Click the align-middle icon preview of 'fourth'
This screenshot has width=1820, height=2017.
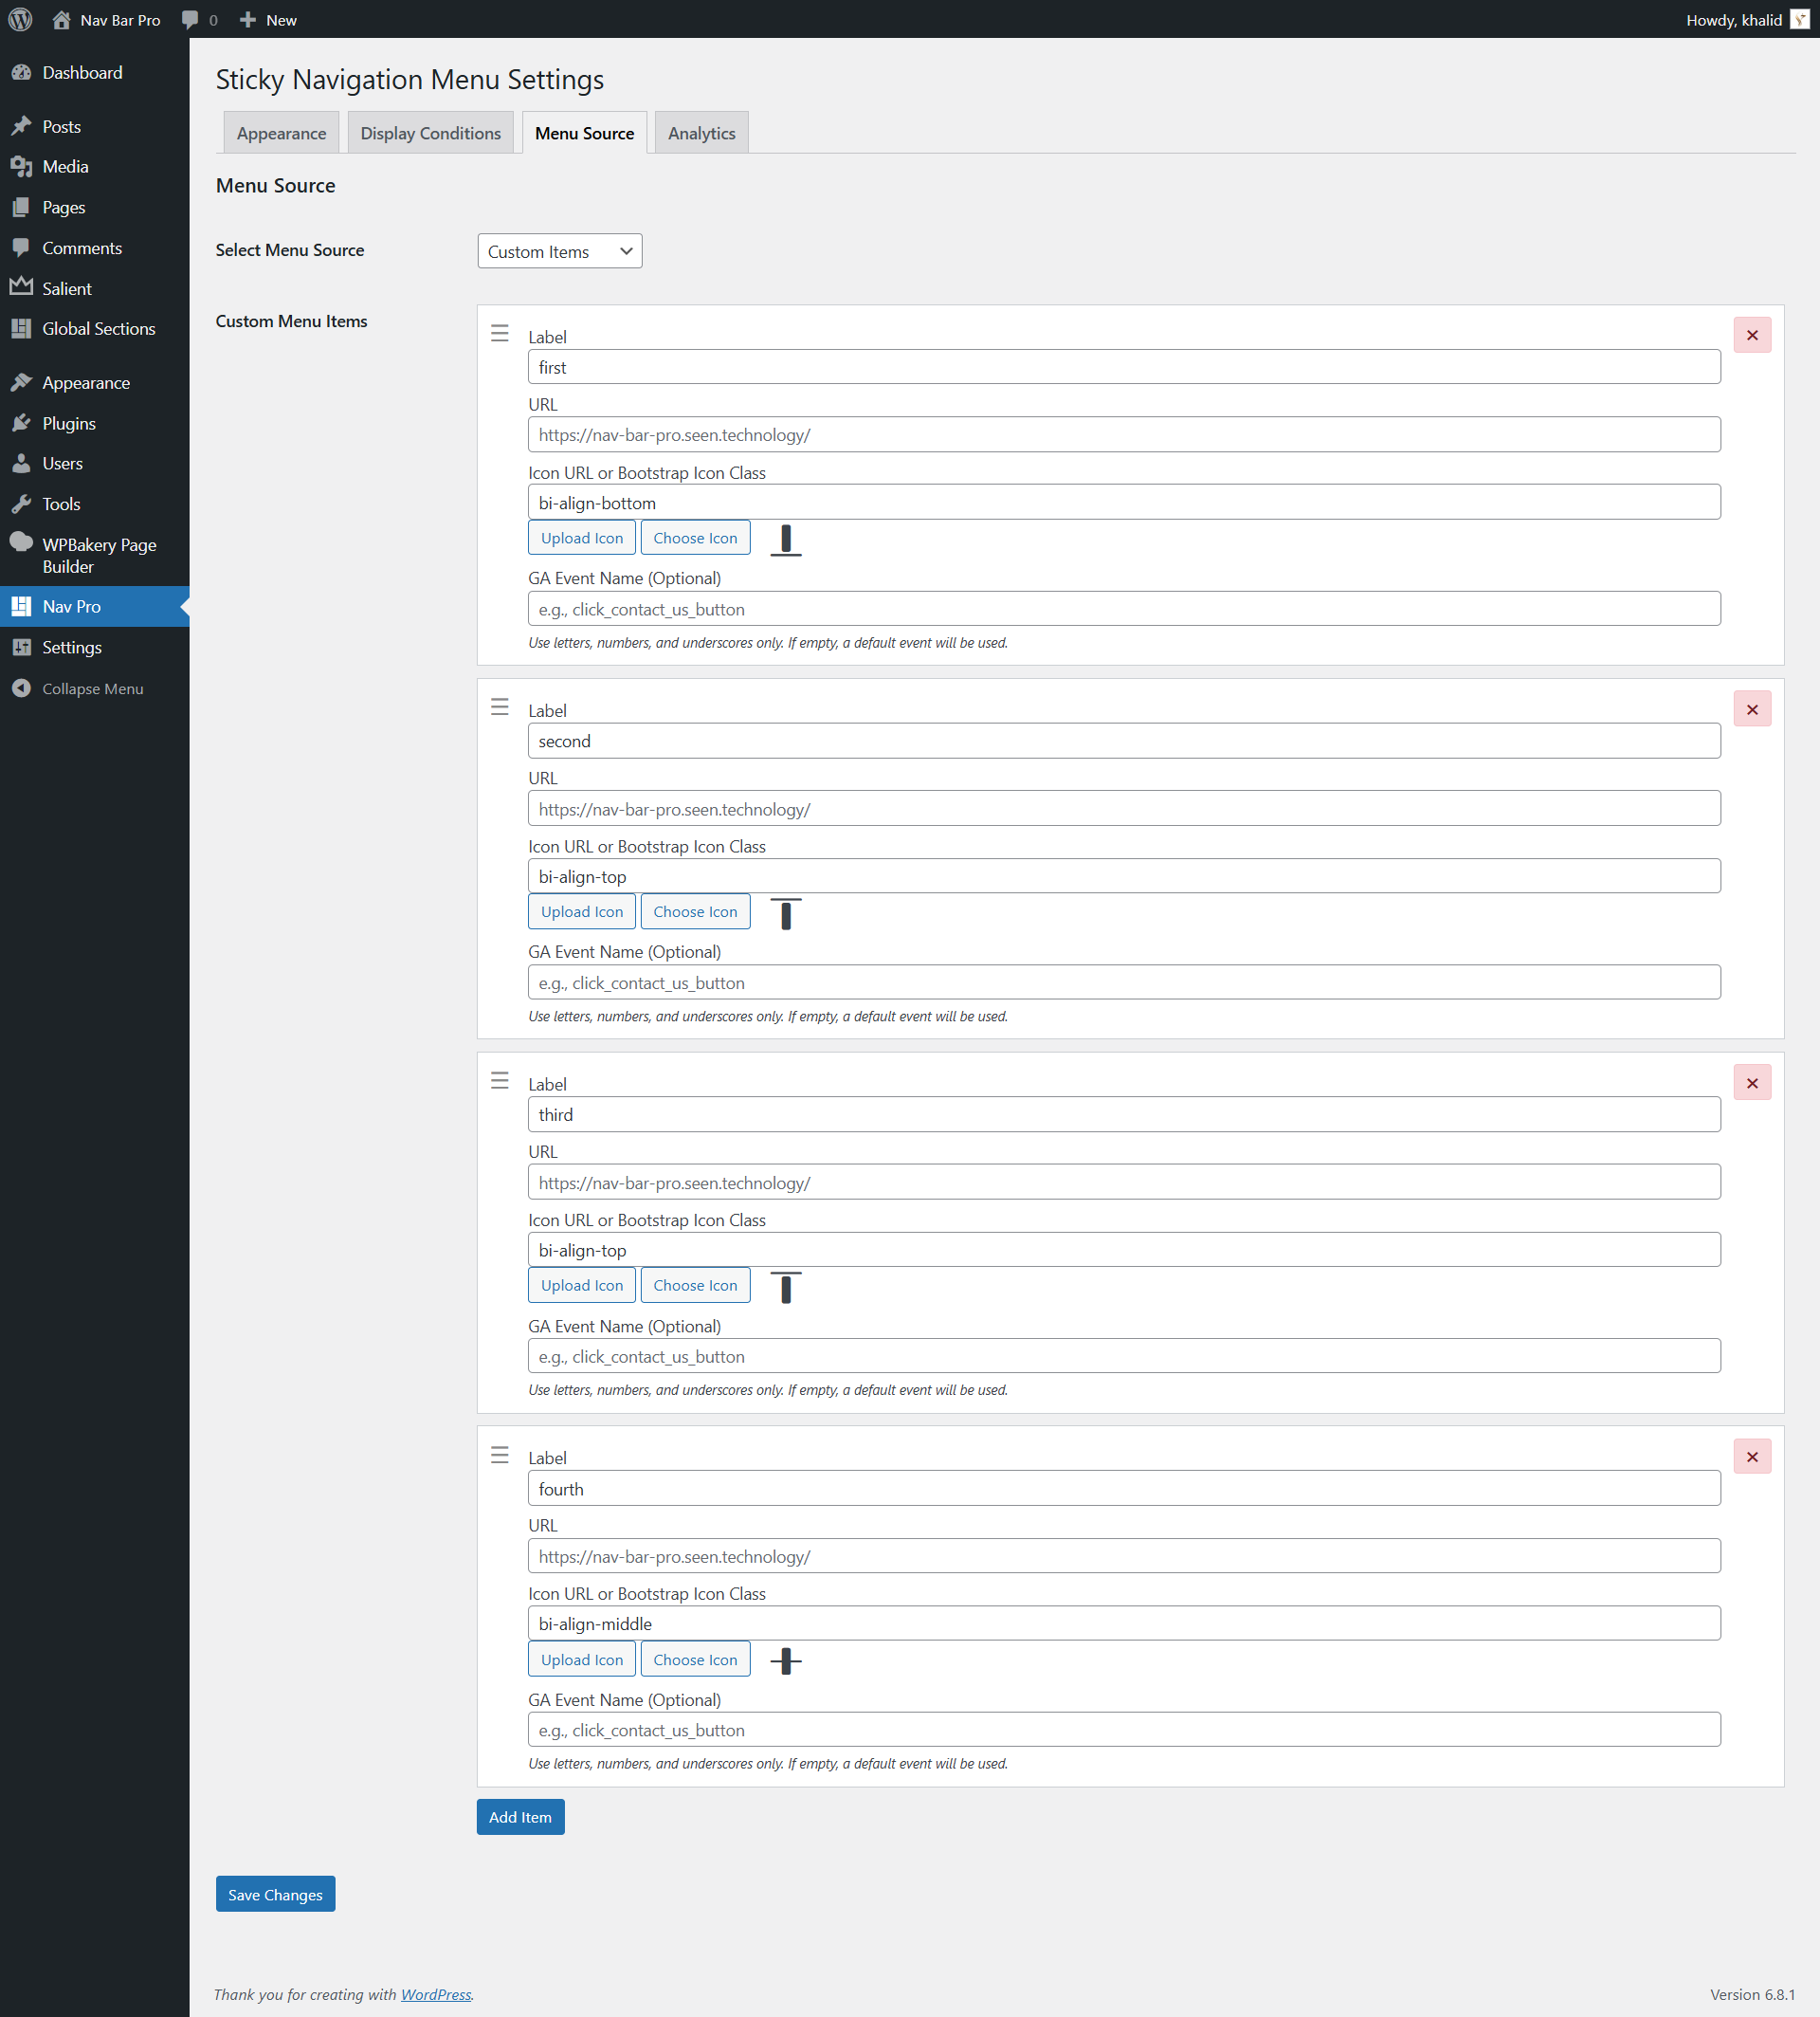pos(786,1660)
